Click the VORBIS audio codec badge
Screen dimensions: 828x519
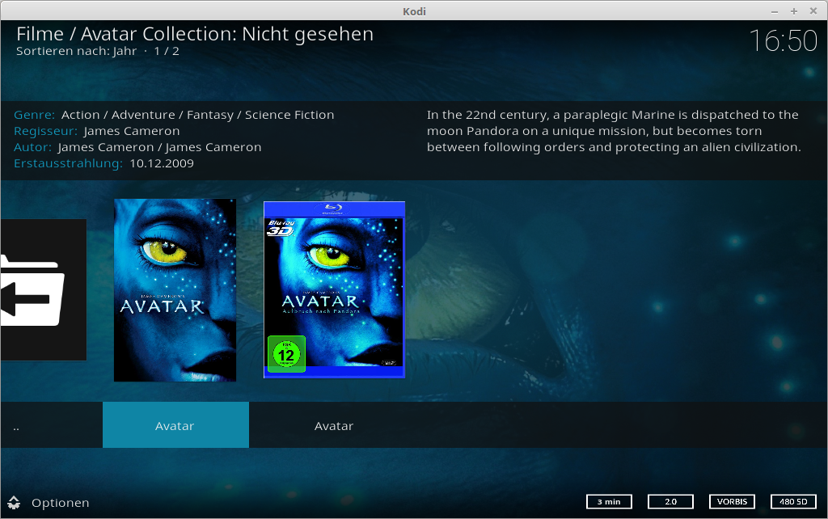click(x=732, y=501)
